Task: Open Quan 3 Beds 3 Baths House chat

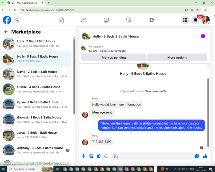Action: tap(36, 105)
